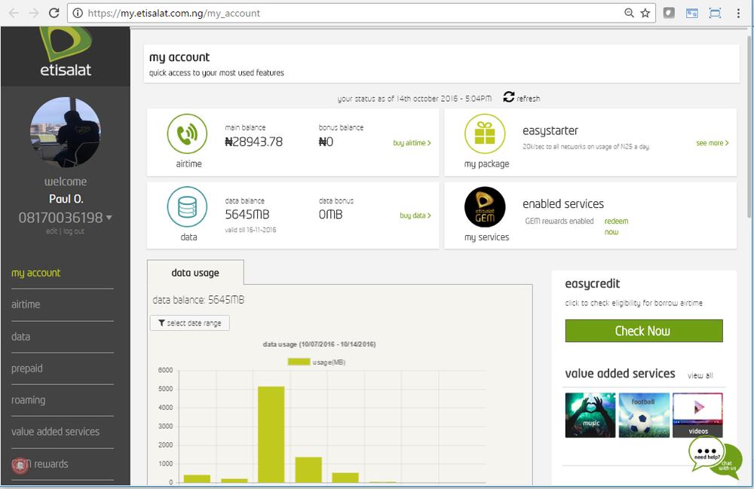Click the browser back arrow
Screen dimensions: 754x489
pos(13,13)
